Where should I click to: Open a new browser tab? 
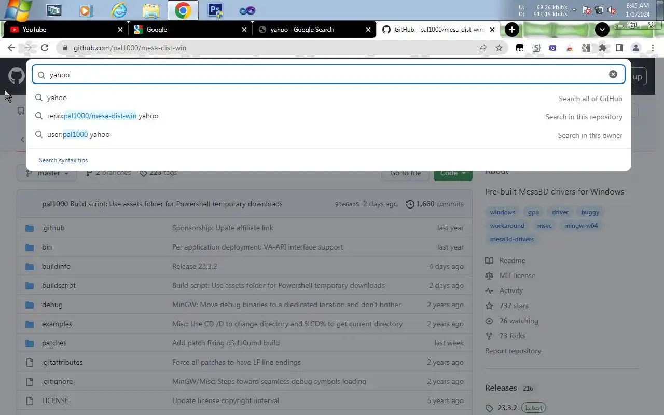(511, 30)
